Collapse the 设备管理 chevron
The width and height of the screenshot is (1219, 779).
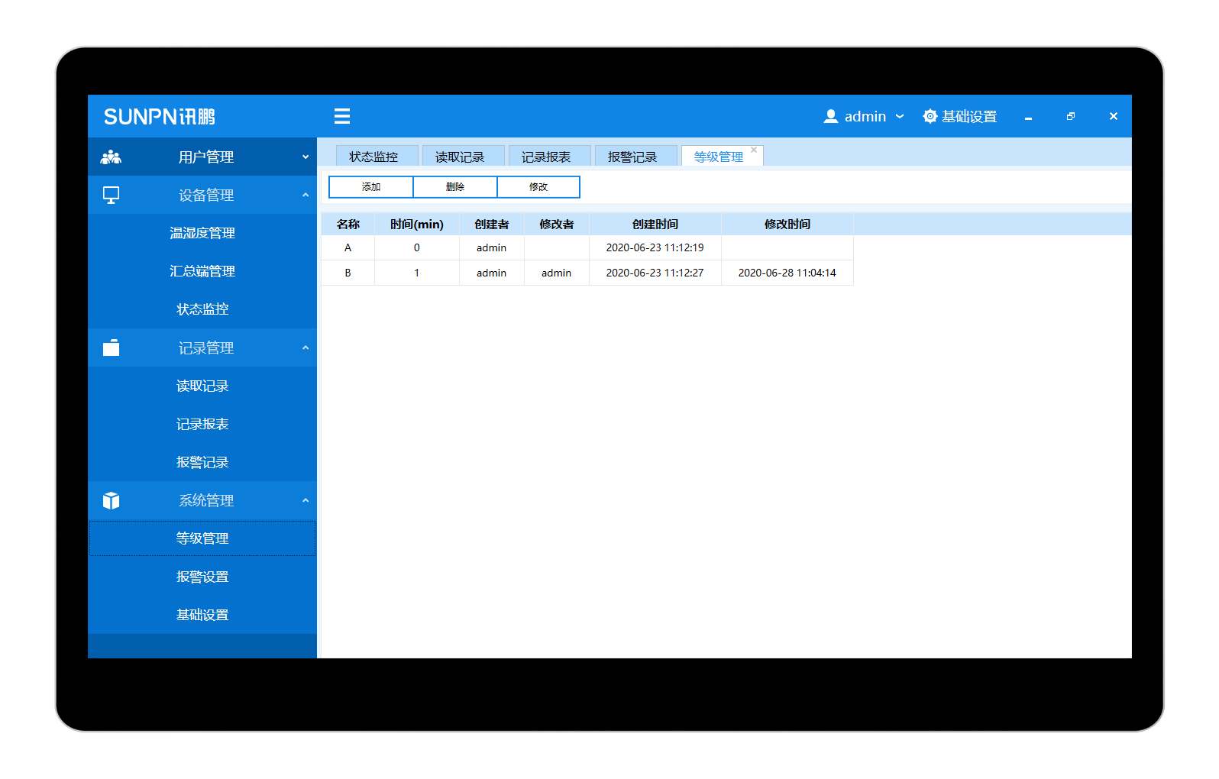(306, 196)
